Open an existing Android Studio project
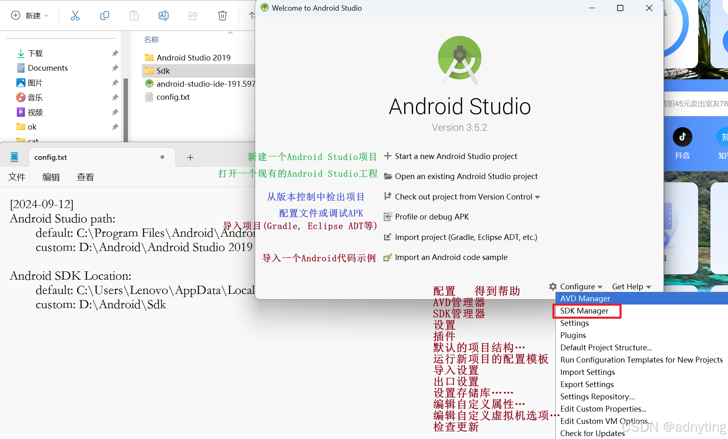 click(x=466, y=176)
